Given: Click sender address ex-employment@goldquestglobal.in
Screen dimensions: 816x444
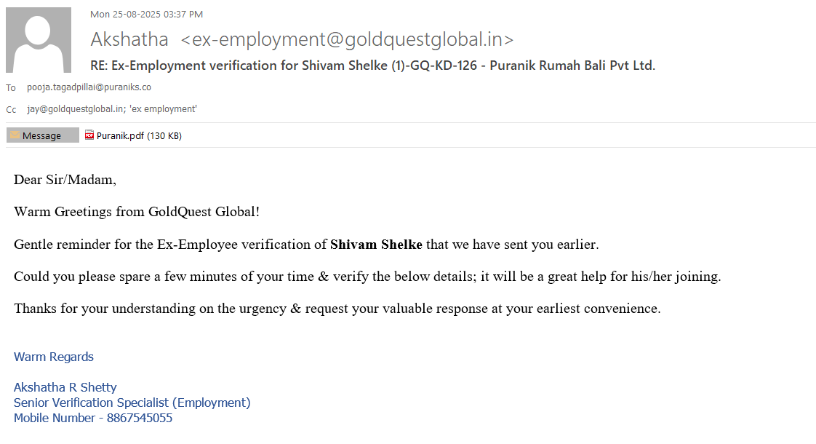Looking at the screenshot, I should click(x=347, y=39).
